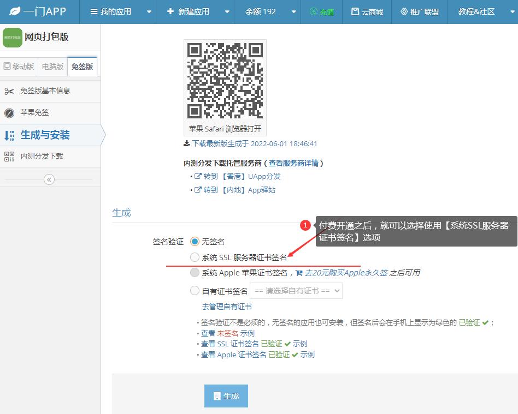Click the sort-arrow icon beside 生成与安装

(9, 136)
